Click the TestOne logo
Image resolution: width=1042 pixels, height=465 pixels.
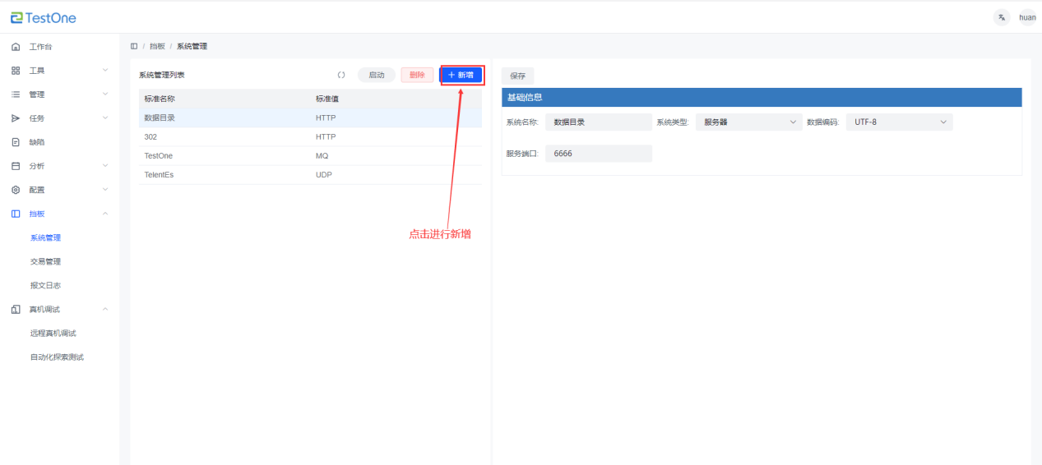(x=43, y=17)
